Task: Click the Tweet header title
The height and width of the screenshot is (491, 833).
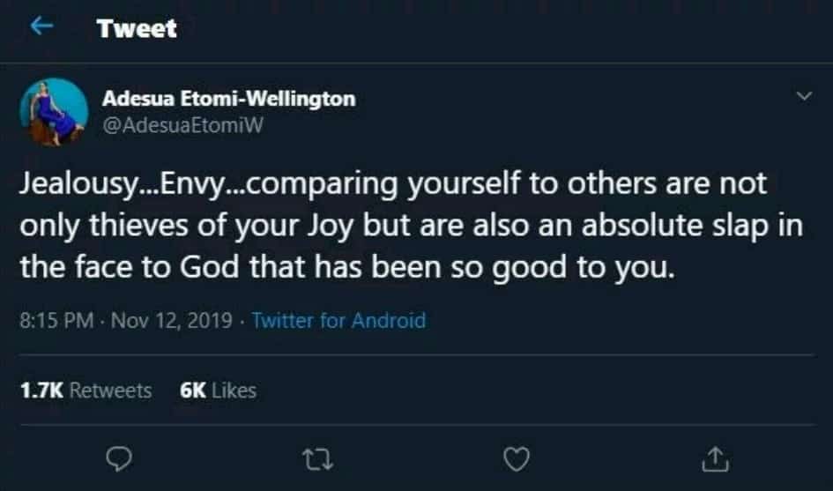Action: coord(137,28)
